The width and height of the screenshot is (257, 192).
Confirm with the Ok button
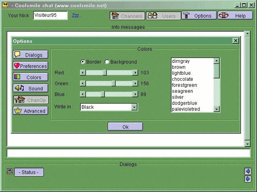tap(125, 126)
